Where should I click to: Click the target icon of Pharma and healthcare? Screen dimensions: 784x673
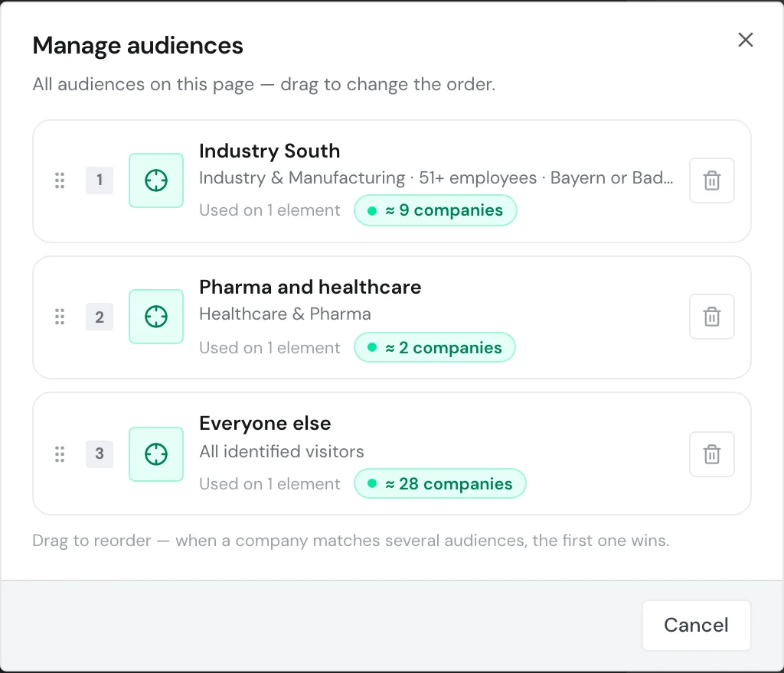pyautogui.click(x=156, y=317)
